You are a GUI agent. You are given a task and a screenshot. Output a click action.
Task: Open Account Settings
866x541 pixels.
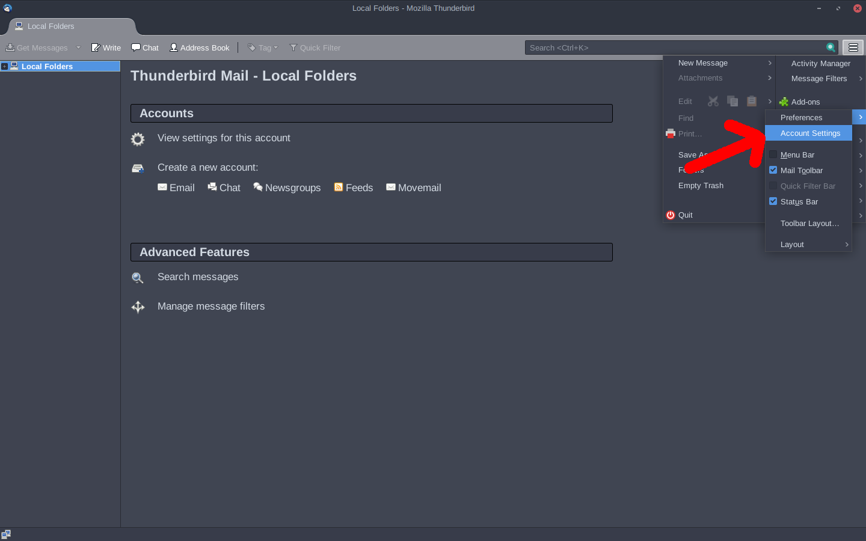click(808, 133)
